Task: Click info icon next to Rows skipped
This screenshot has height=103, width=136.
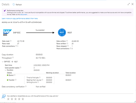Action: [68, 46]
